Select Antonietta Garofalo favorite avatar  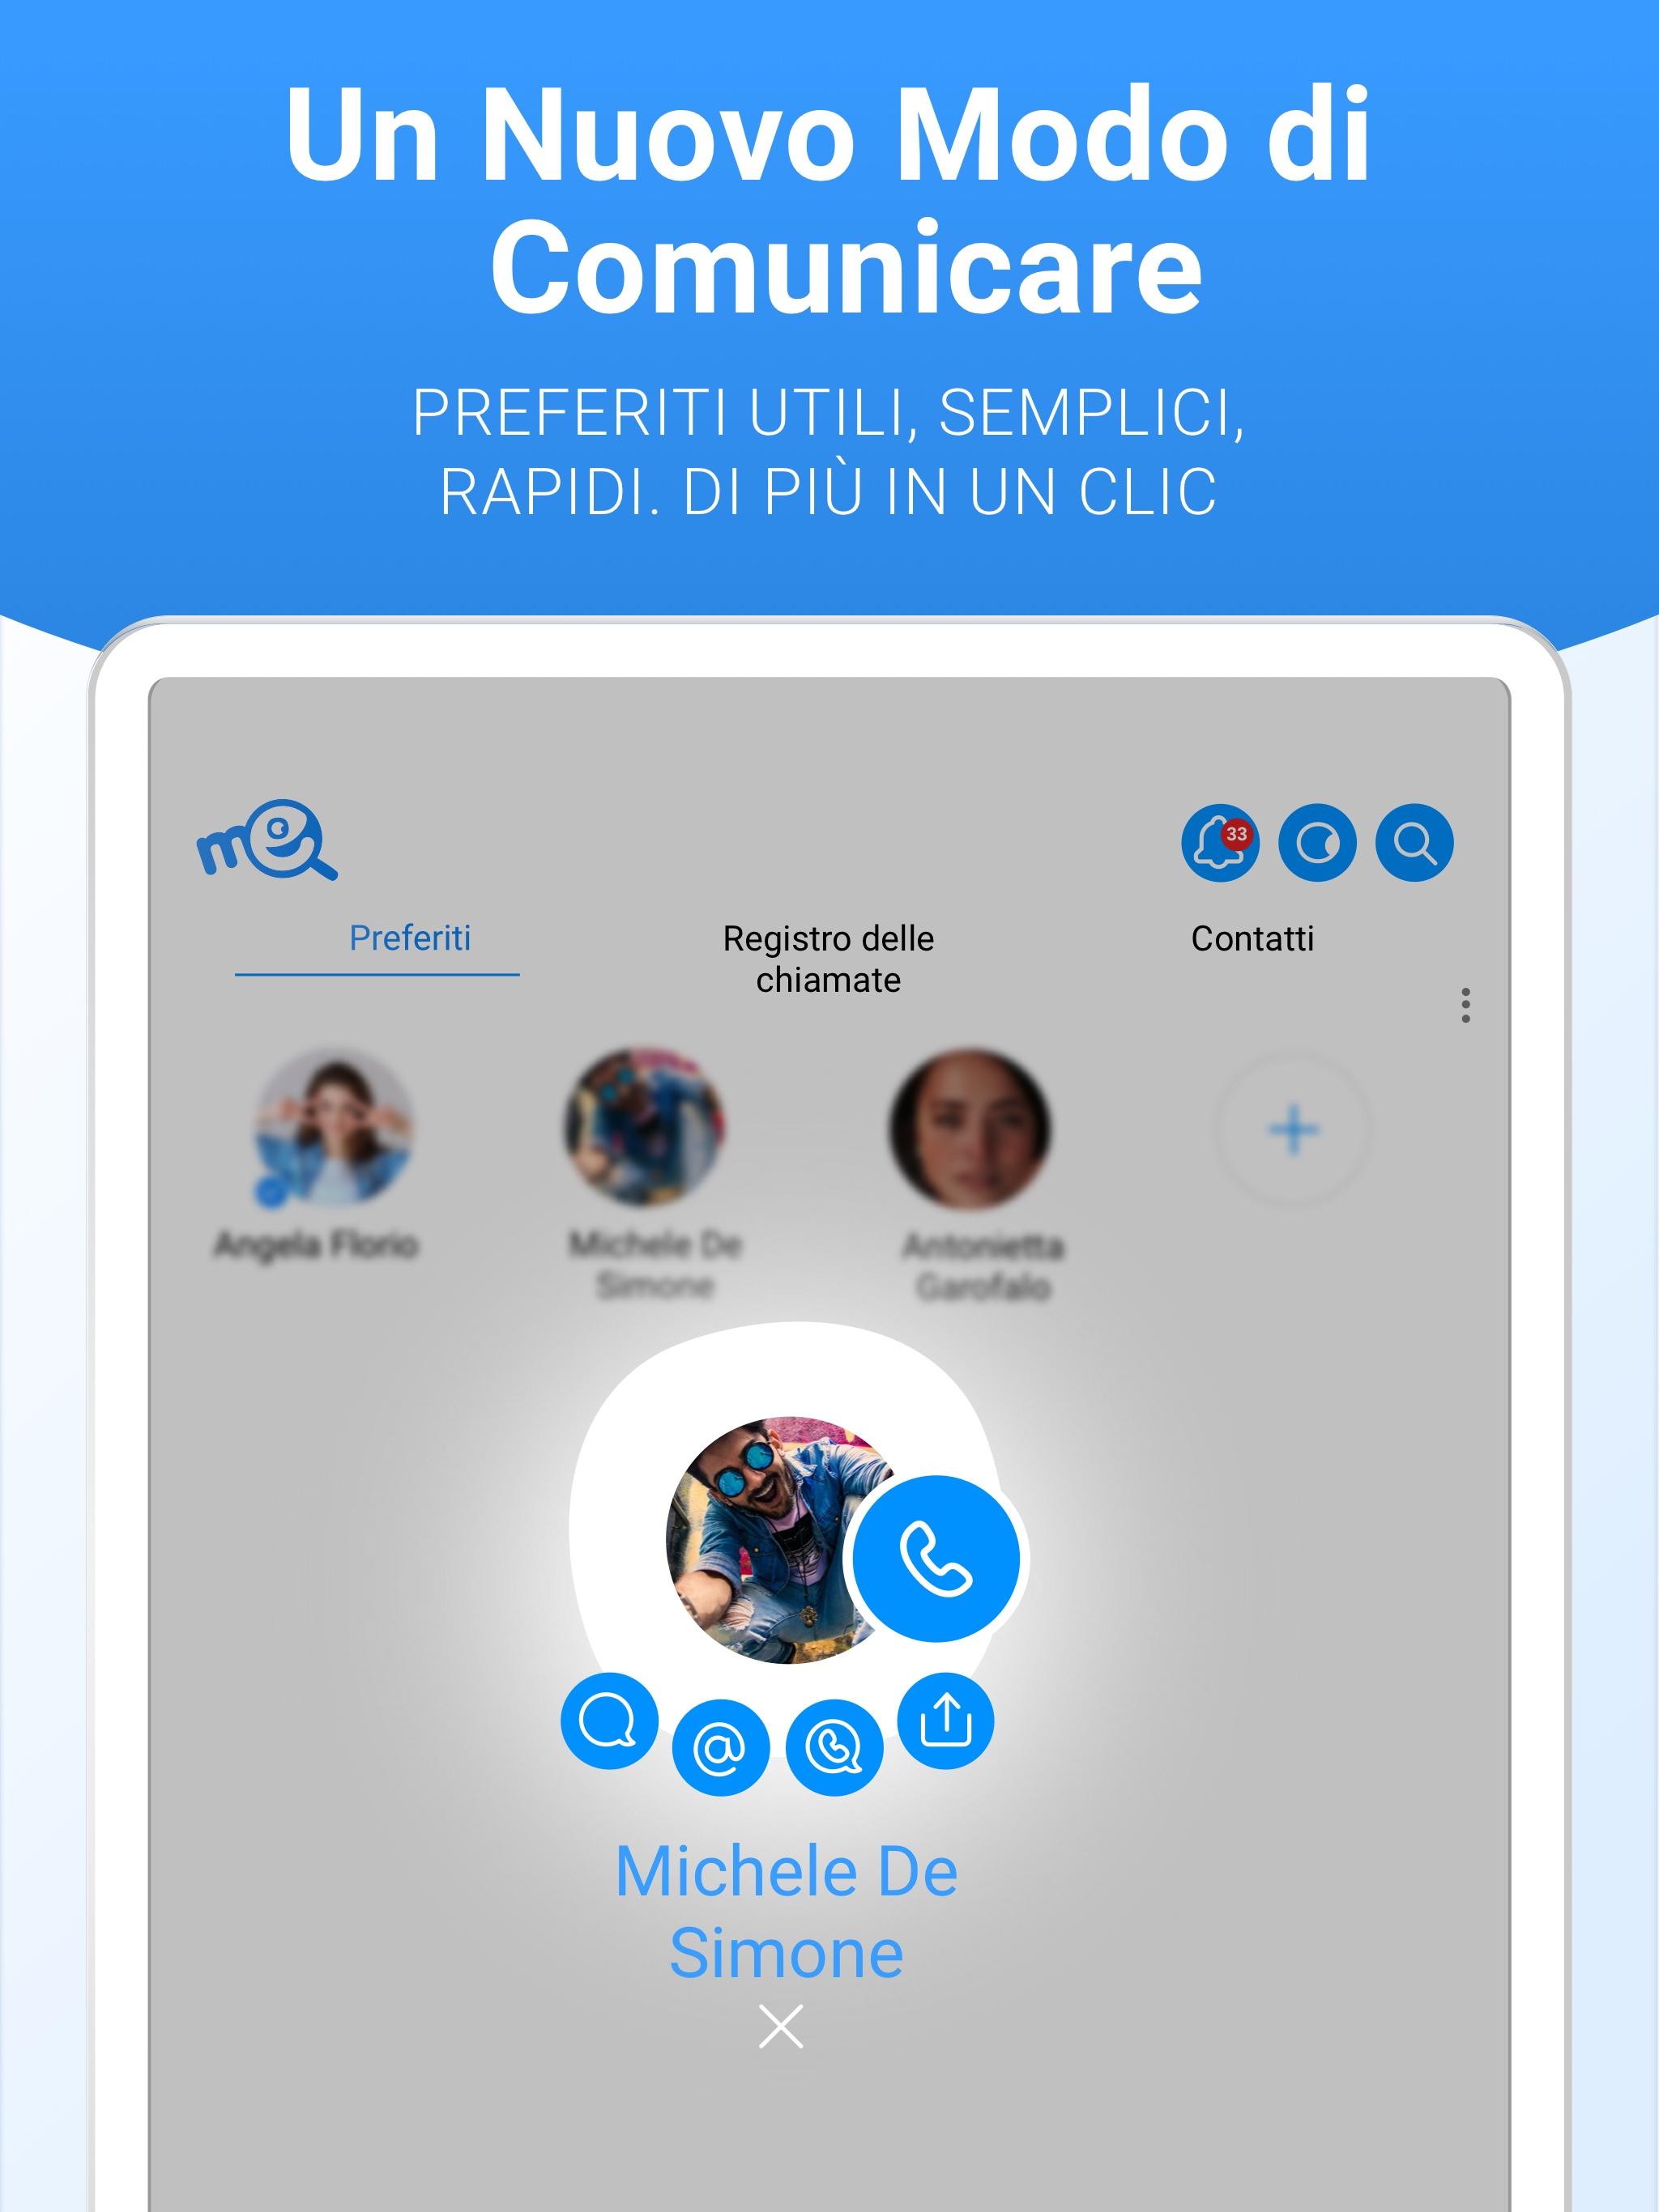tap(970, 1128)
